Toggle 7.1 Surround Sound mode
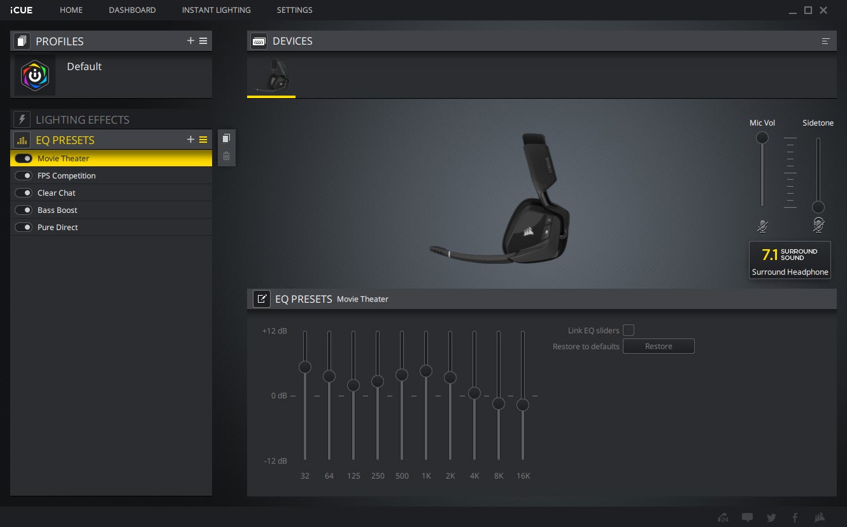 pyautogui.click(x=790, y=260)
